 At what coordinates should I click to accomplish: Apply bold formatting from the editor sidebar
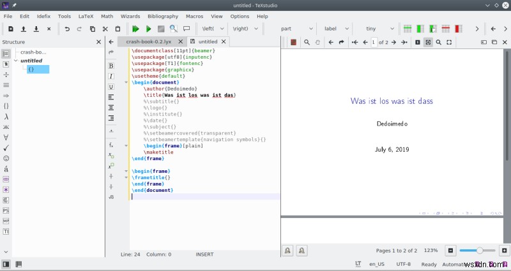pos(111,66)
